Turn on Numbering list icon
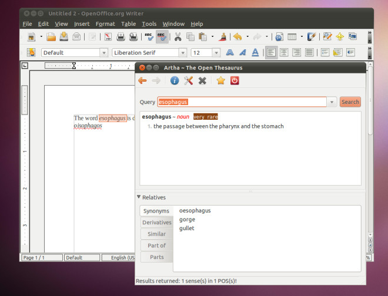This screenshot has height=296, width=388. pyautogui.click(x=325, y=52)
